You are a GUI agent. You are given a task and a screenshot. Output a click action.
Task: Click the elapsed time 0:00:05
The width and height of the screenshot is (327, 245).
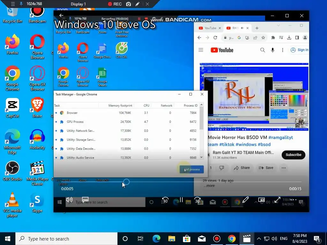67,189
